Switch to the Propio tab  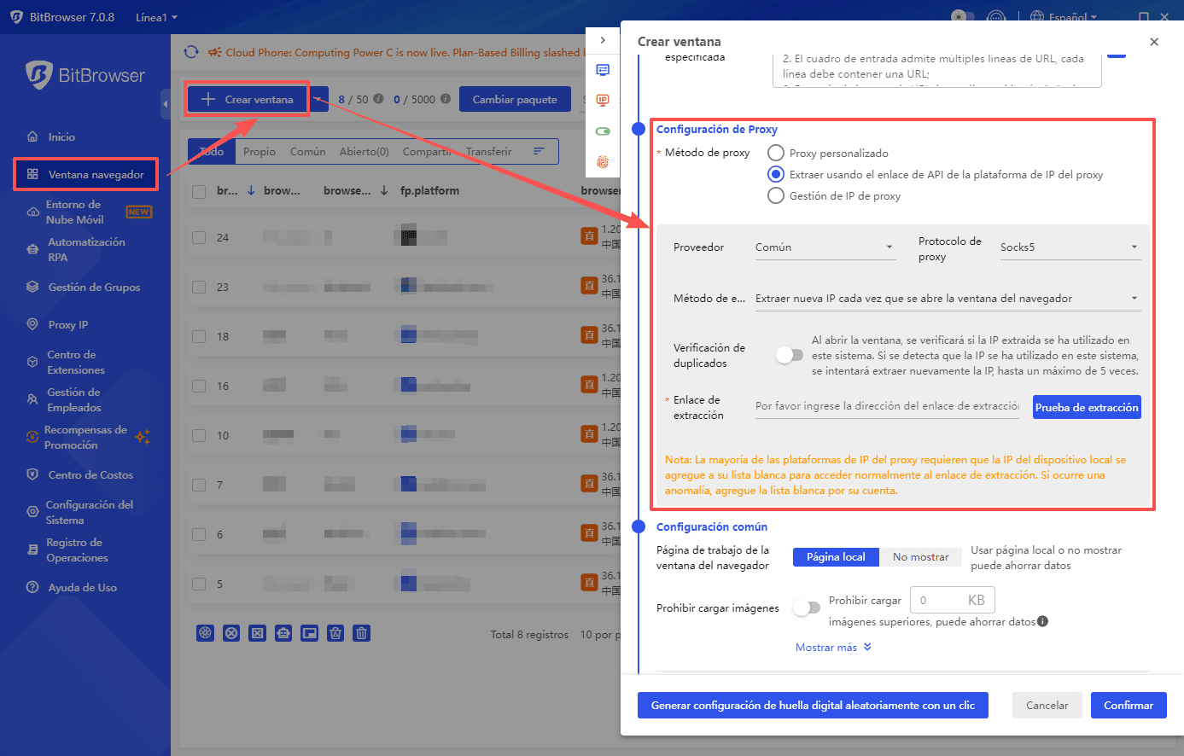[x=259, y=150]
